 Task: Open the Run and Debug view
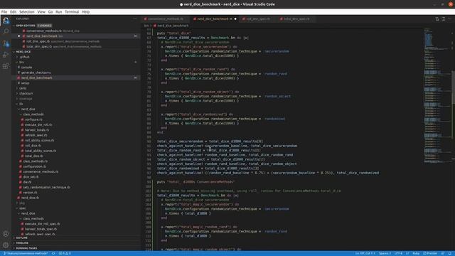(x=6, y=55)
